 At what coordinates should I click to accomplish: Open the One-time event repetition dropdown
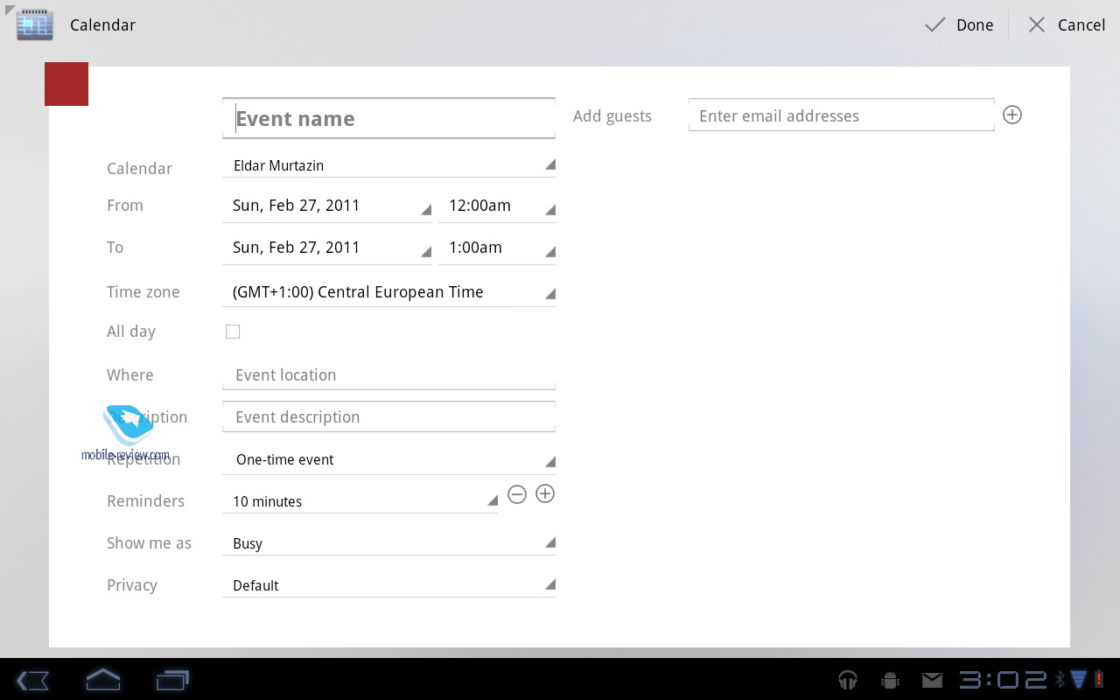(388, 459)
